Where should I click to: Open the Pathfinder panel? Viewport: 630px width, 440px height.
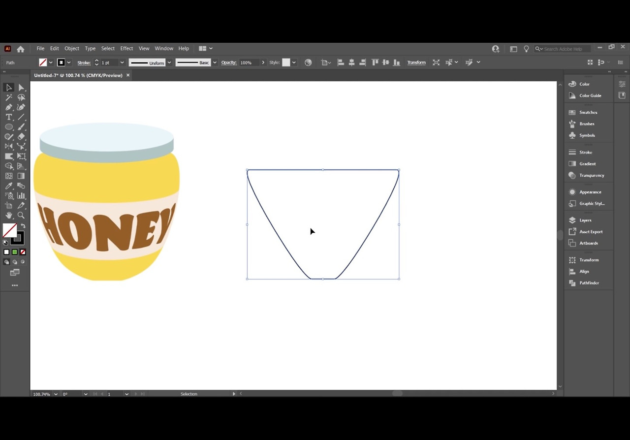click(589, 283)
